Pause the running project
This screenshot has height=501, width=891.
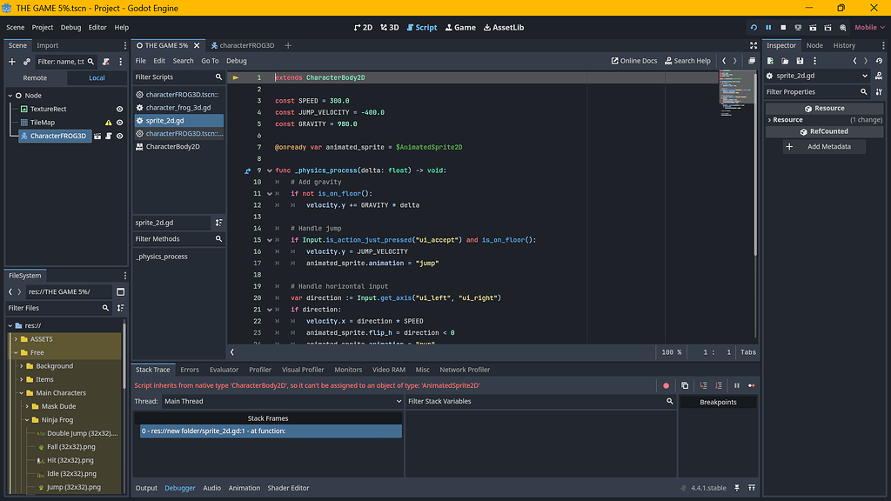[x=768, y=27]
